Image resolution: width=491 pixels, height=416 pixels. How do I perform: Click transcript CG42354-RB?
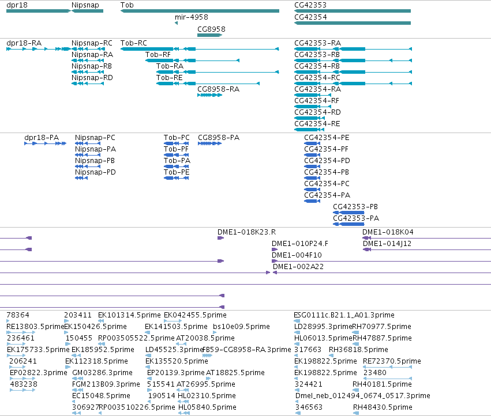(353, 72)
